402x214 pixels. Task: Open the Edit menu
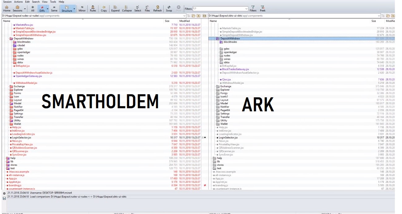point(28,2)
